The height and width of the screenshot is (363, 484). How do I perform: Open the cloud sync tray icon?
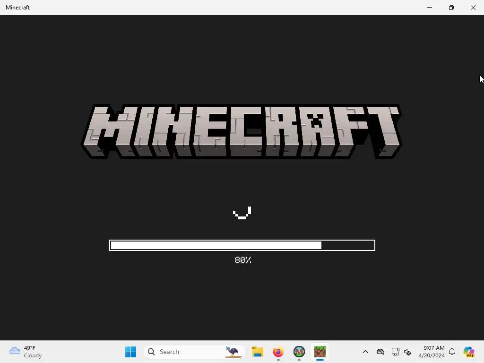tap(380, 352)
